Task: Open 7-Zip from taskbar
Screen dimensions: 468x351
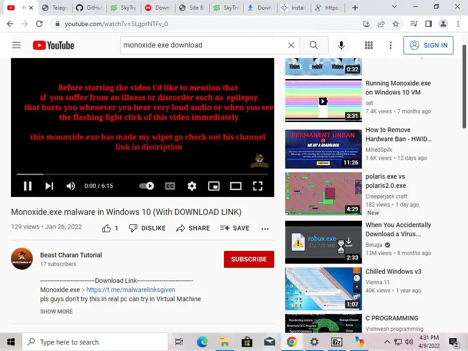Action: click(337, 342)
